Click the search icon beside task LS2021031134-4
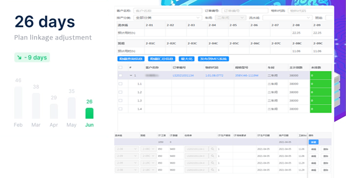Viewport: 346px width, 178px height. [x=212, y=163]
